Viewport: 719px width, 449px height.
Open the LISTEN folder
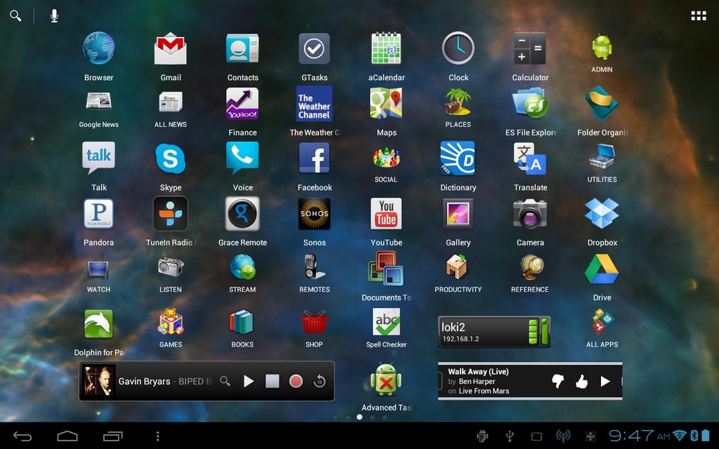(x=171, y=267)
